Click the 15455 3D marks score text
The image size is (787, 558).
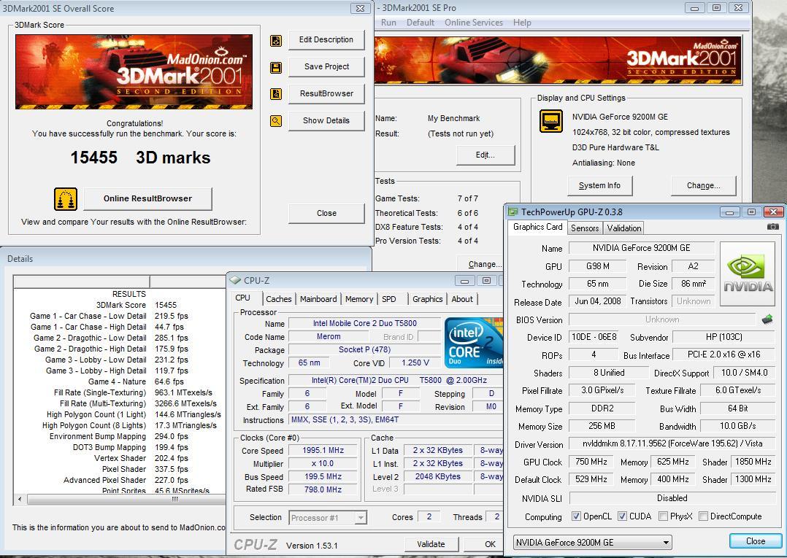click(x=140, y=158)
